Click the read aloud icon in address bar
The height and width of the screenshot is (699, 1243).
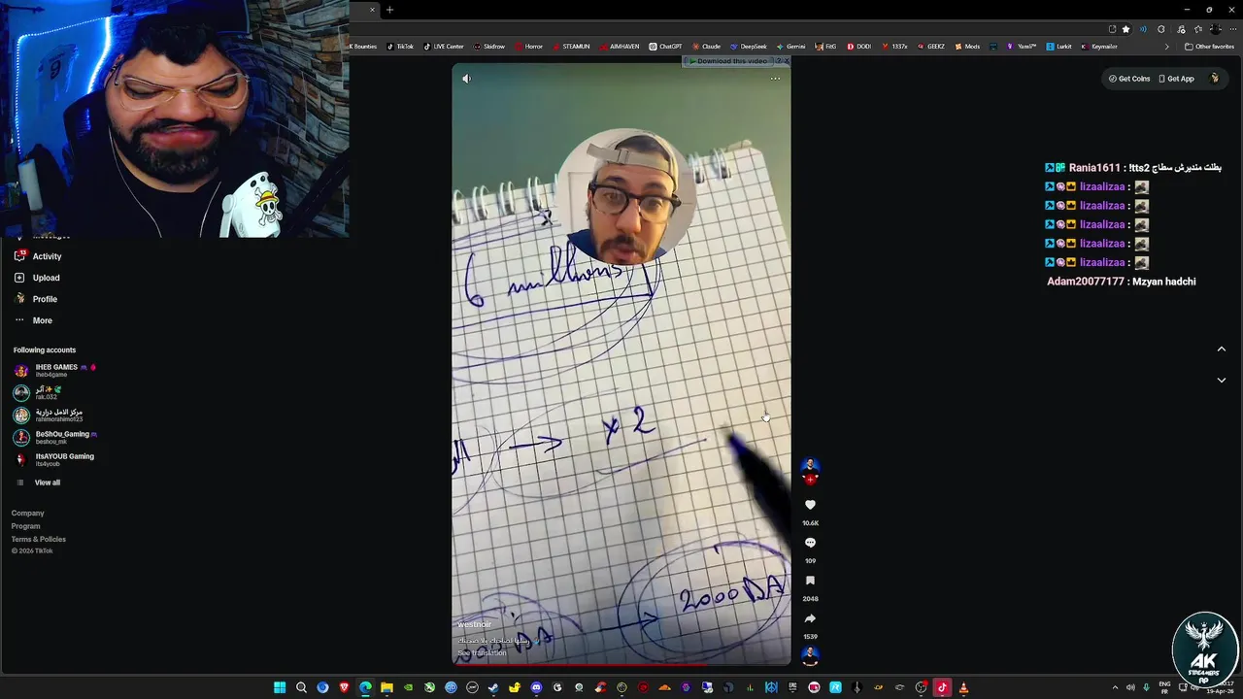tap(1143, 29)
